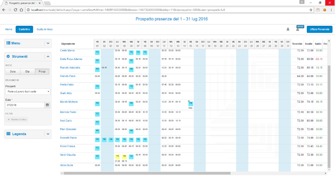Click the horizontal scrollbar under the table
The image size is (335, 179).
pyautogui.click(x=147, y=173)
